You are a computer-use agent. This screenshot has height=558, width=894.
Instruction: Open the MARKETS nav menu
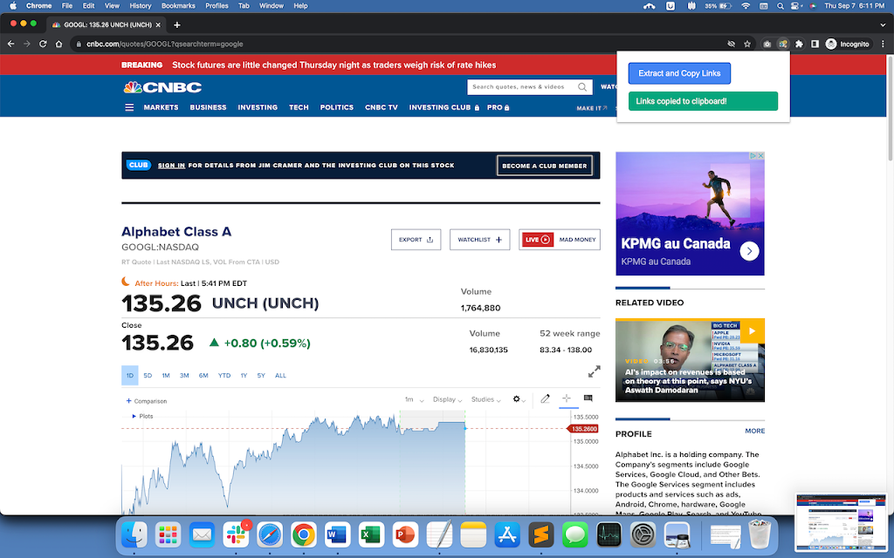click(161, 107)
